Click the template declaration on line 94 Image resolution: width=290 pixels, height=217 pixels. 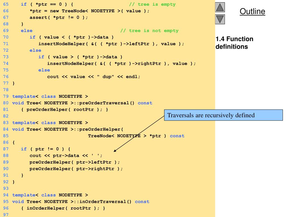pos(50,195)
